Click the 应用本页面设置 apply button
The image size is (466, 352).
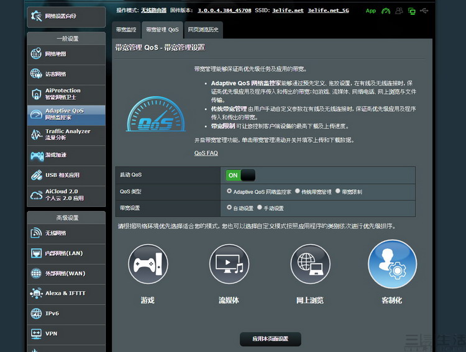[x=270, y=339]
